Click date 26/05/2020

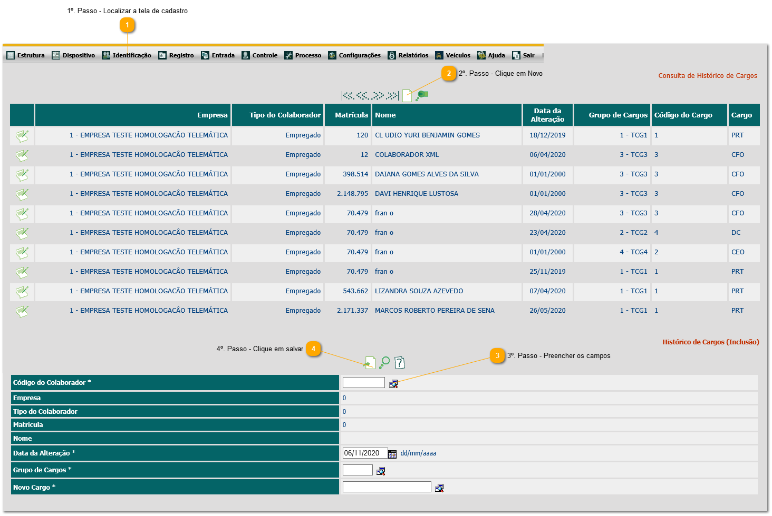547,311
